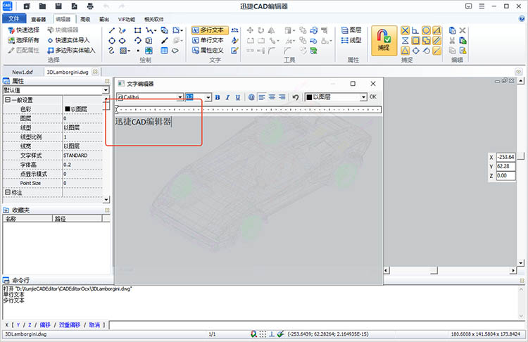Insert an image using the picture icon
Screen dimensions: 528x342
(x=149, y=51)
